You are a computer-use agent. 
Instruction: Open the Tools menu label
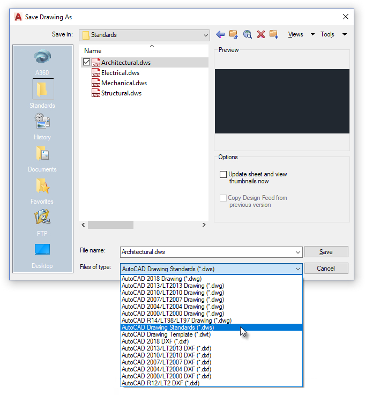tap(327, 34)
